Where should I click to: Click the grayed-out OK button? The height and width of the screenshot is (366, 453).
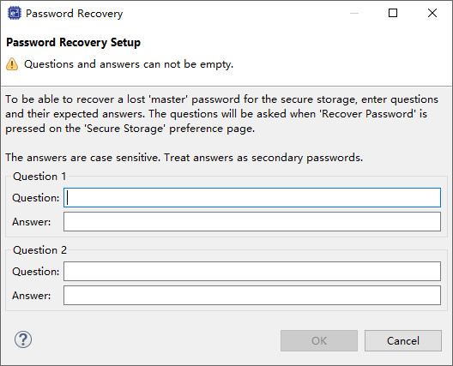tap(319, 341)
